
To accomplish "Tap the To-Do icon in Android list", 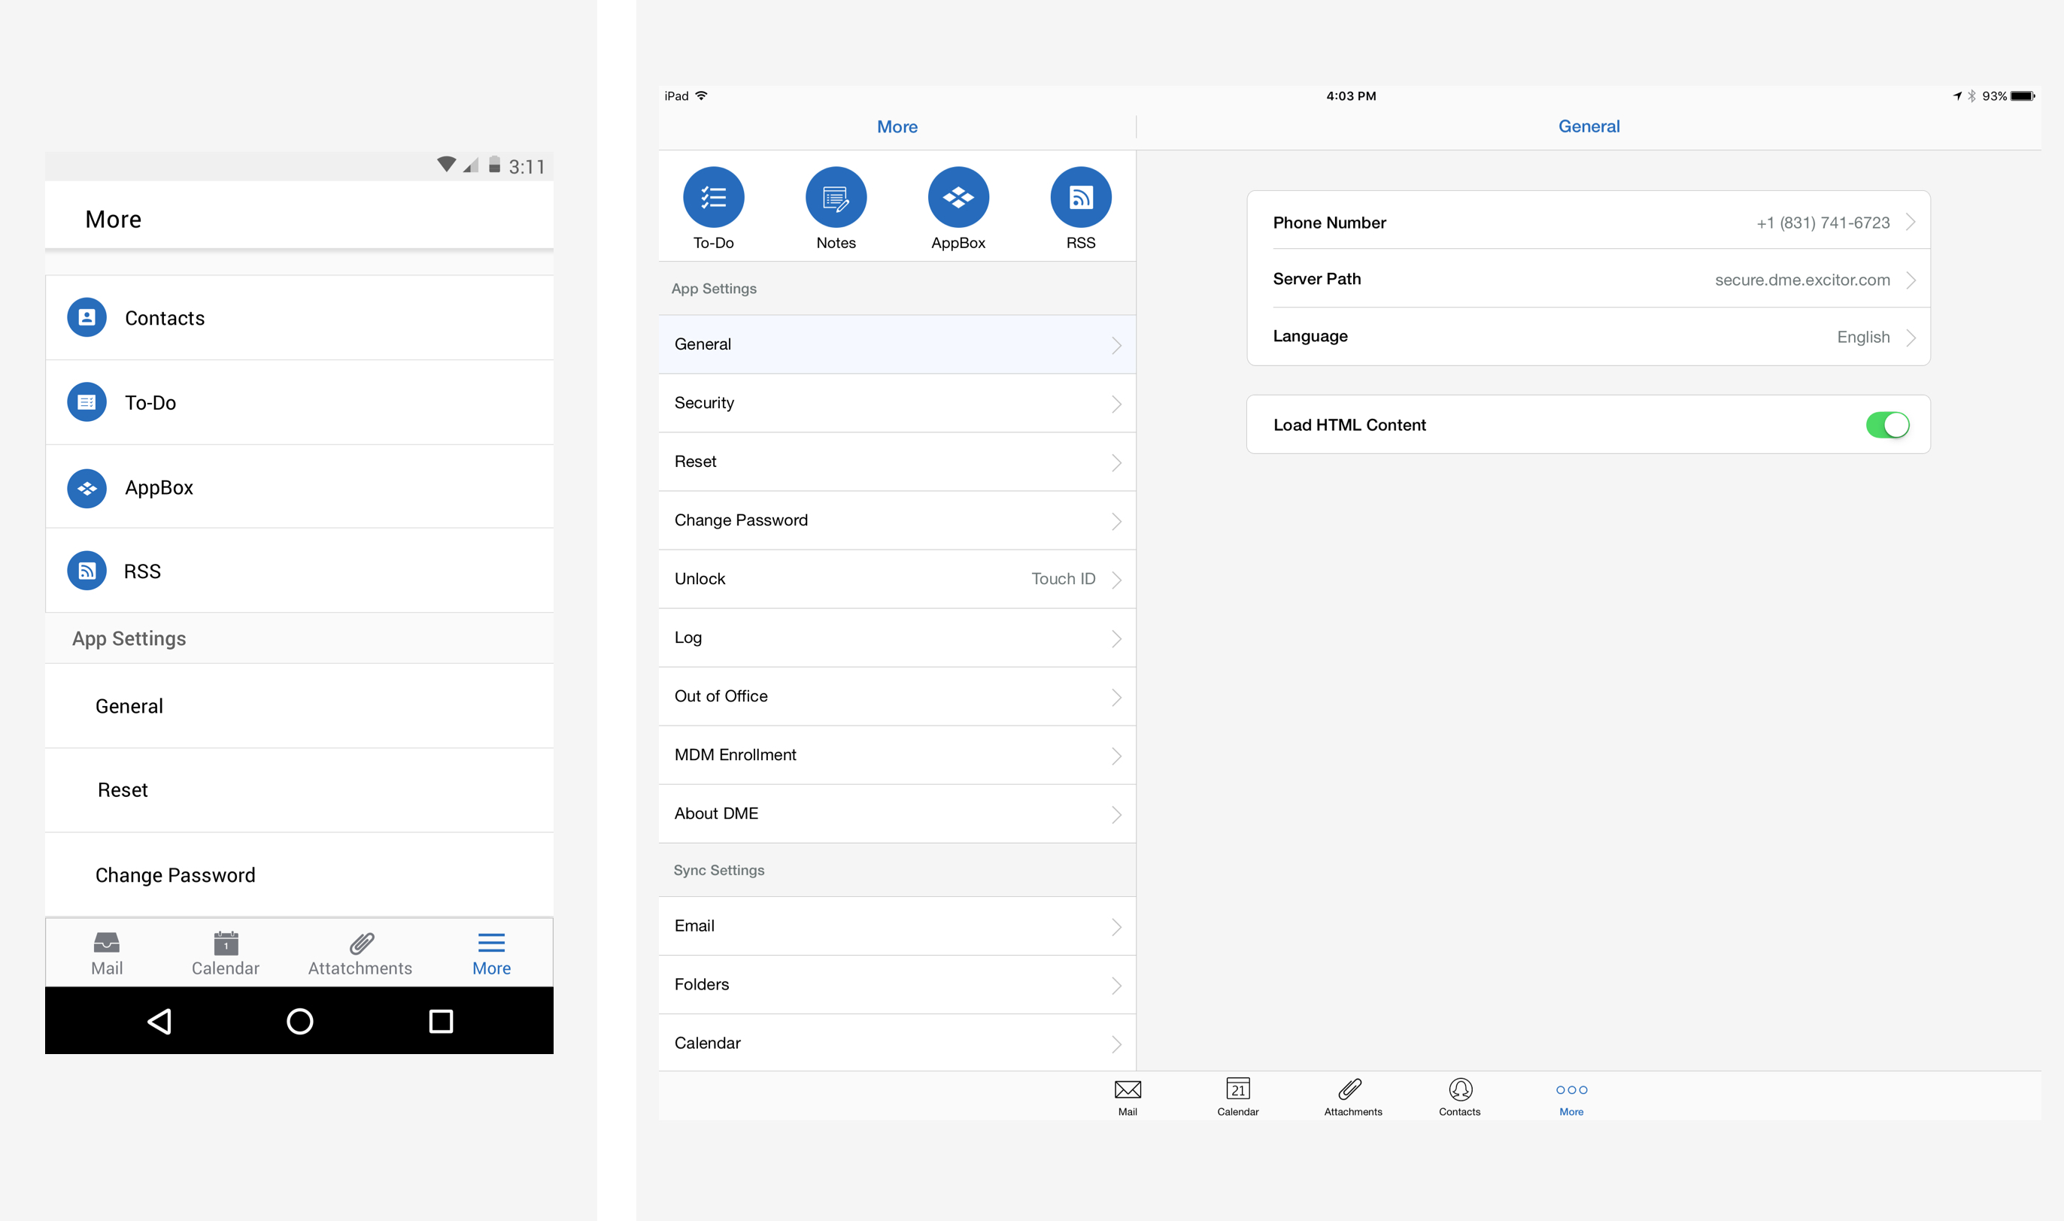I will [x=87, y=402].
